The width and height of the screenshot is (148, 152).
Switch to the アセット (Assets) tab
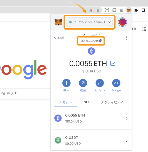[x=66, y=102]
